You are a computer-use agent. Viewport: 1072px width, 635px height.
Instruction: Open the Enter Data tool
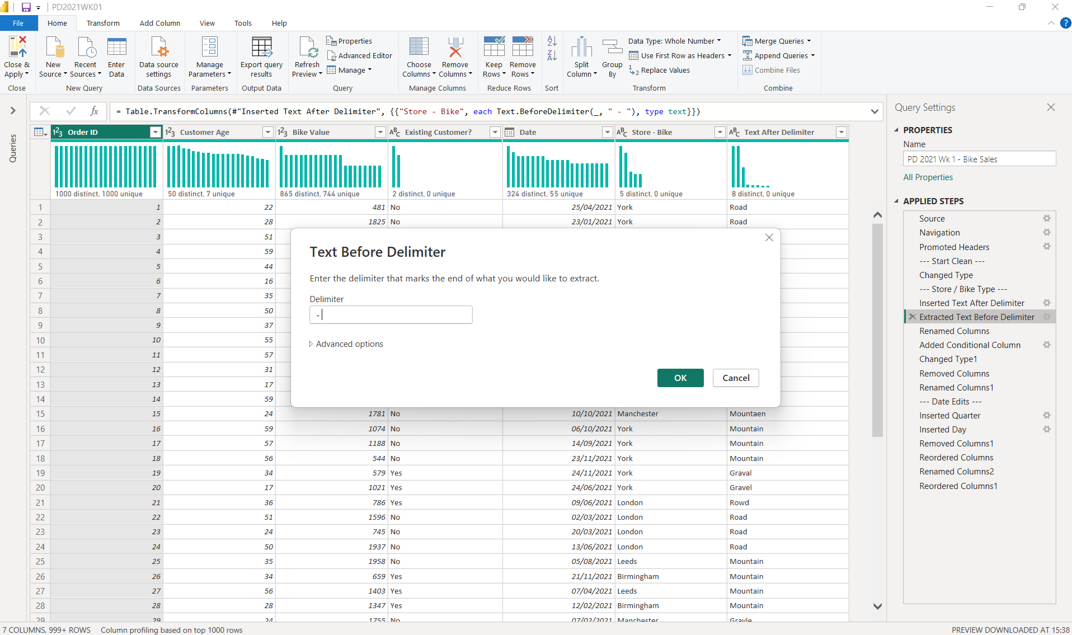click(116, 48)
